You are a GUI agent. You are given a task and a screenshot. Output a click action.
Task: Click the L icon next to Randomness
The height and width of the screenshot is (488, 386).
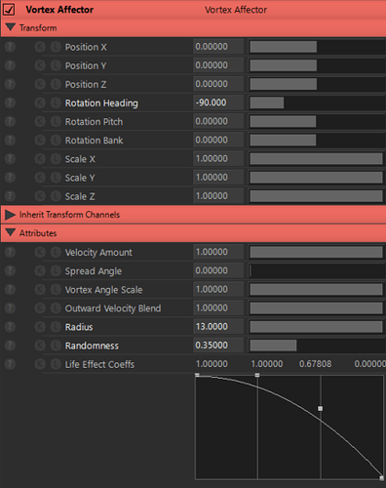(56, 346)
